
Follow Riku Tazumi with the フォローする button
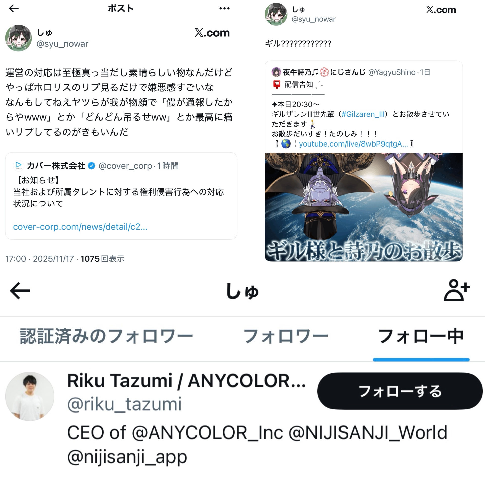point(400,391)
